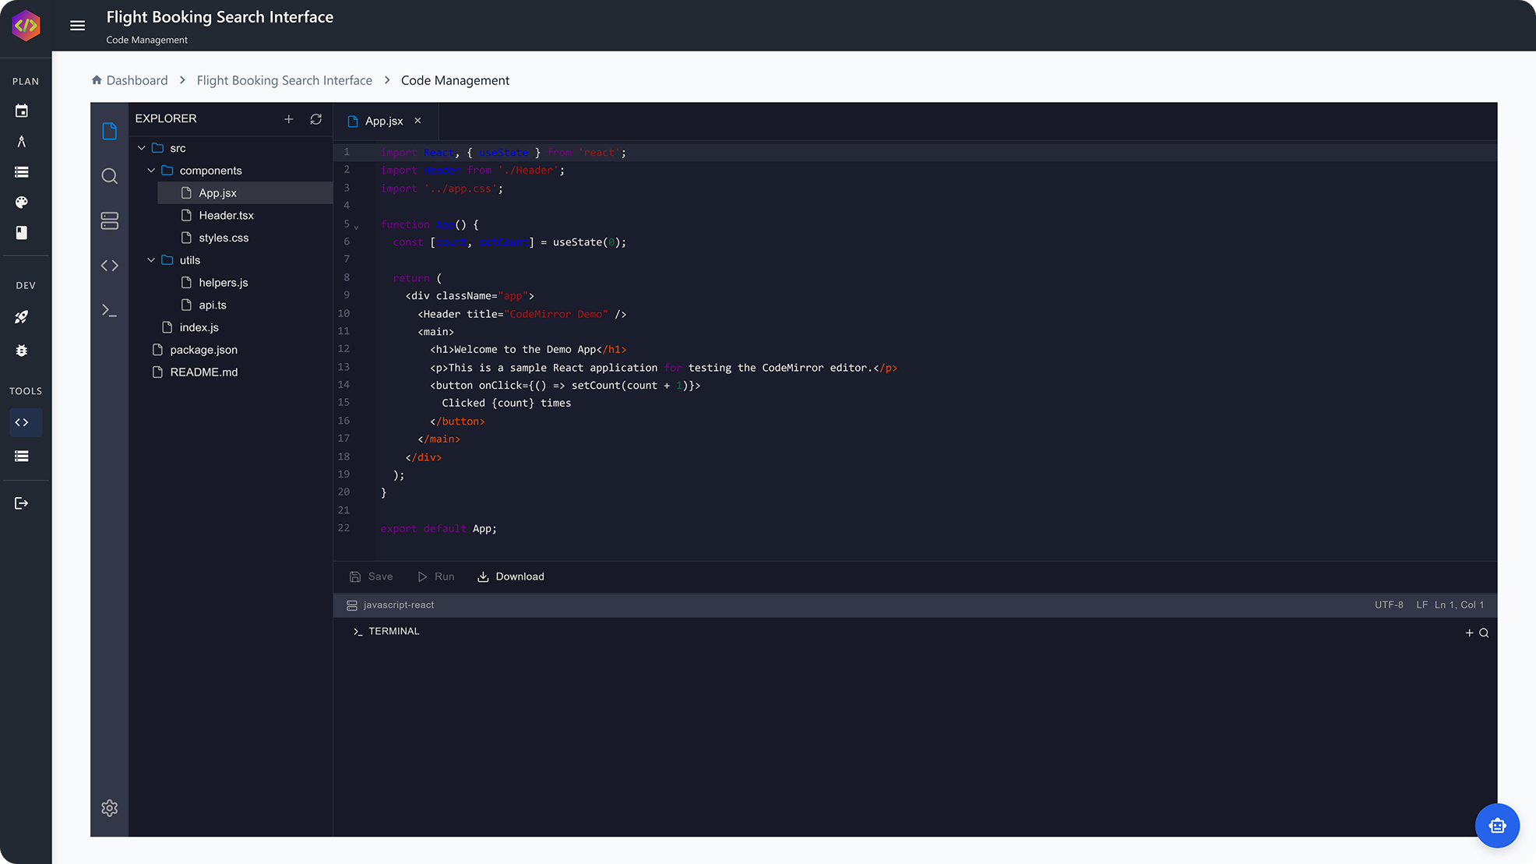Toggle the hamburger menu in header
The height and width of the screenshot is (864, 1536).
point(77,26)
